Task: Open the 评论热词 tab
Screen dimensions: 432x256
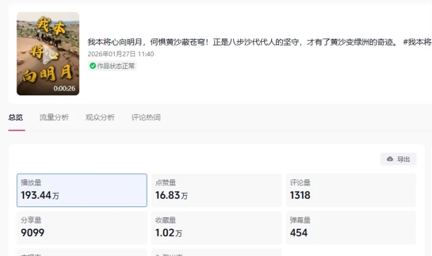Action: point(146,118)
